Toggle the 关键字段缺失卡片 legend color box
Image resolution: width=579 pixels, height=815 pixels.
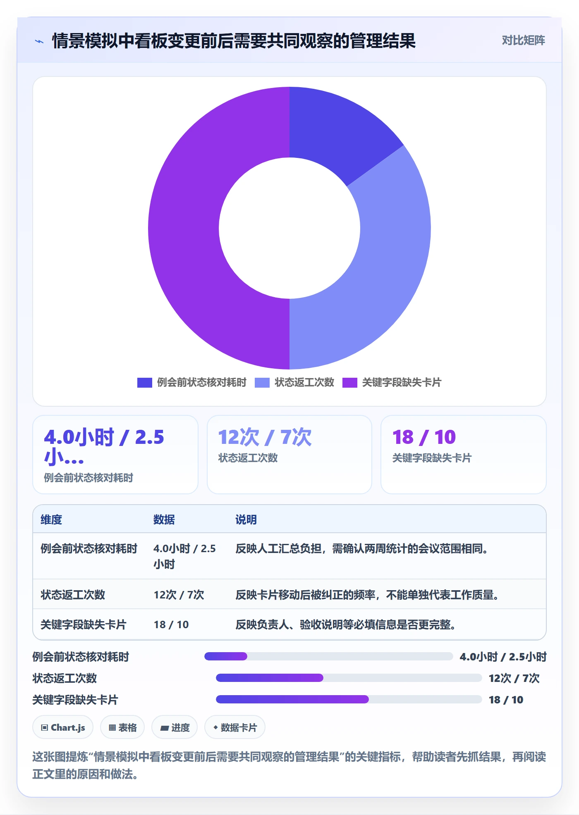coord(350,383)
